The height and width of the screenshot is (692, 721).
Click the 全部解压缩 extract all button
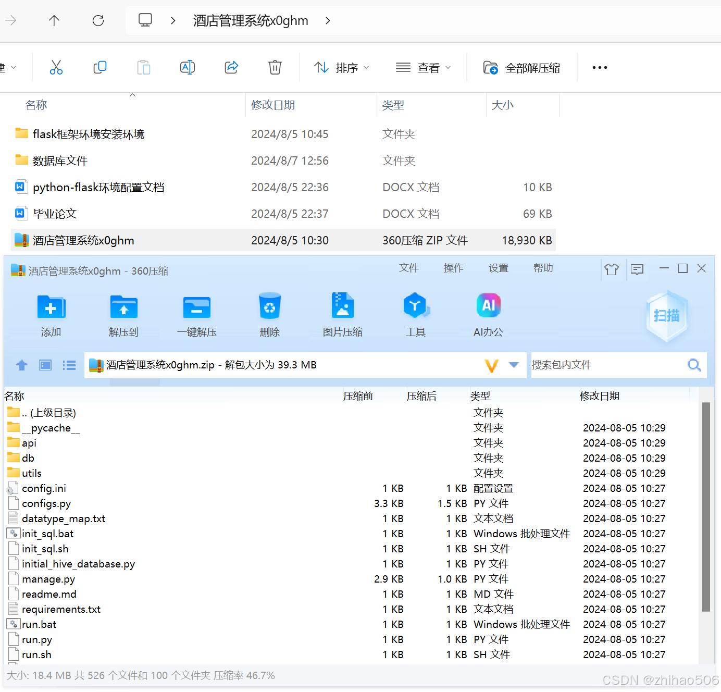(x=521, y=67)
